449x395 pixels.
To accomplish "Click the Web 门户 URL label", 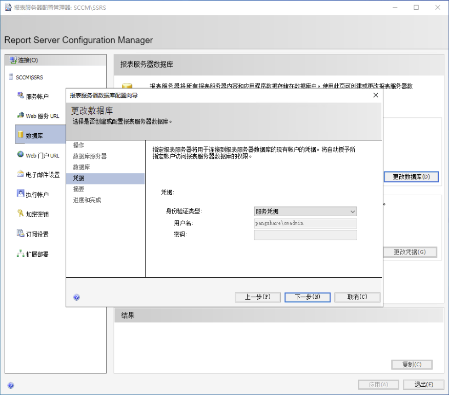I will coord(43,155).
